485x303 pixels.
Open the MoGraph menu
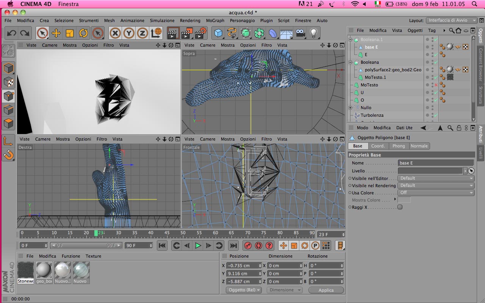[x=215, y=20]
